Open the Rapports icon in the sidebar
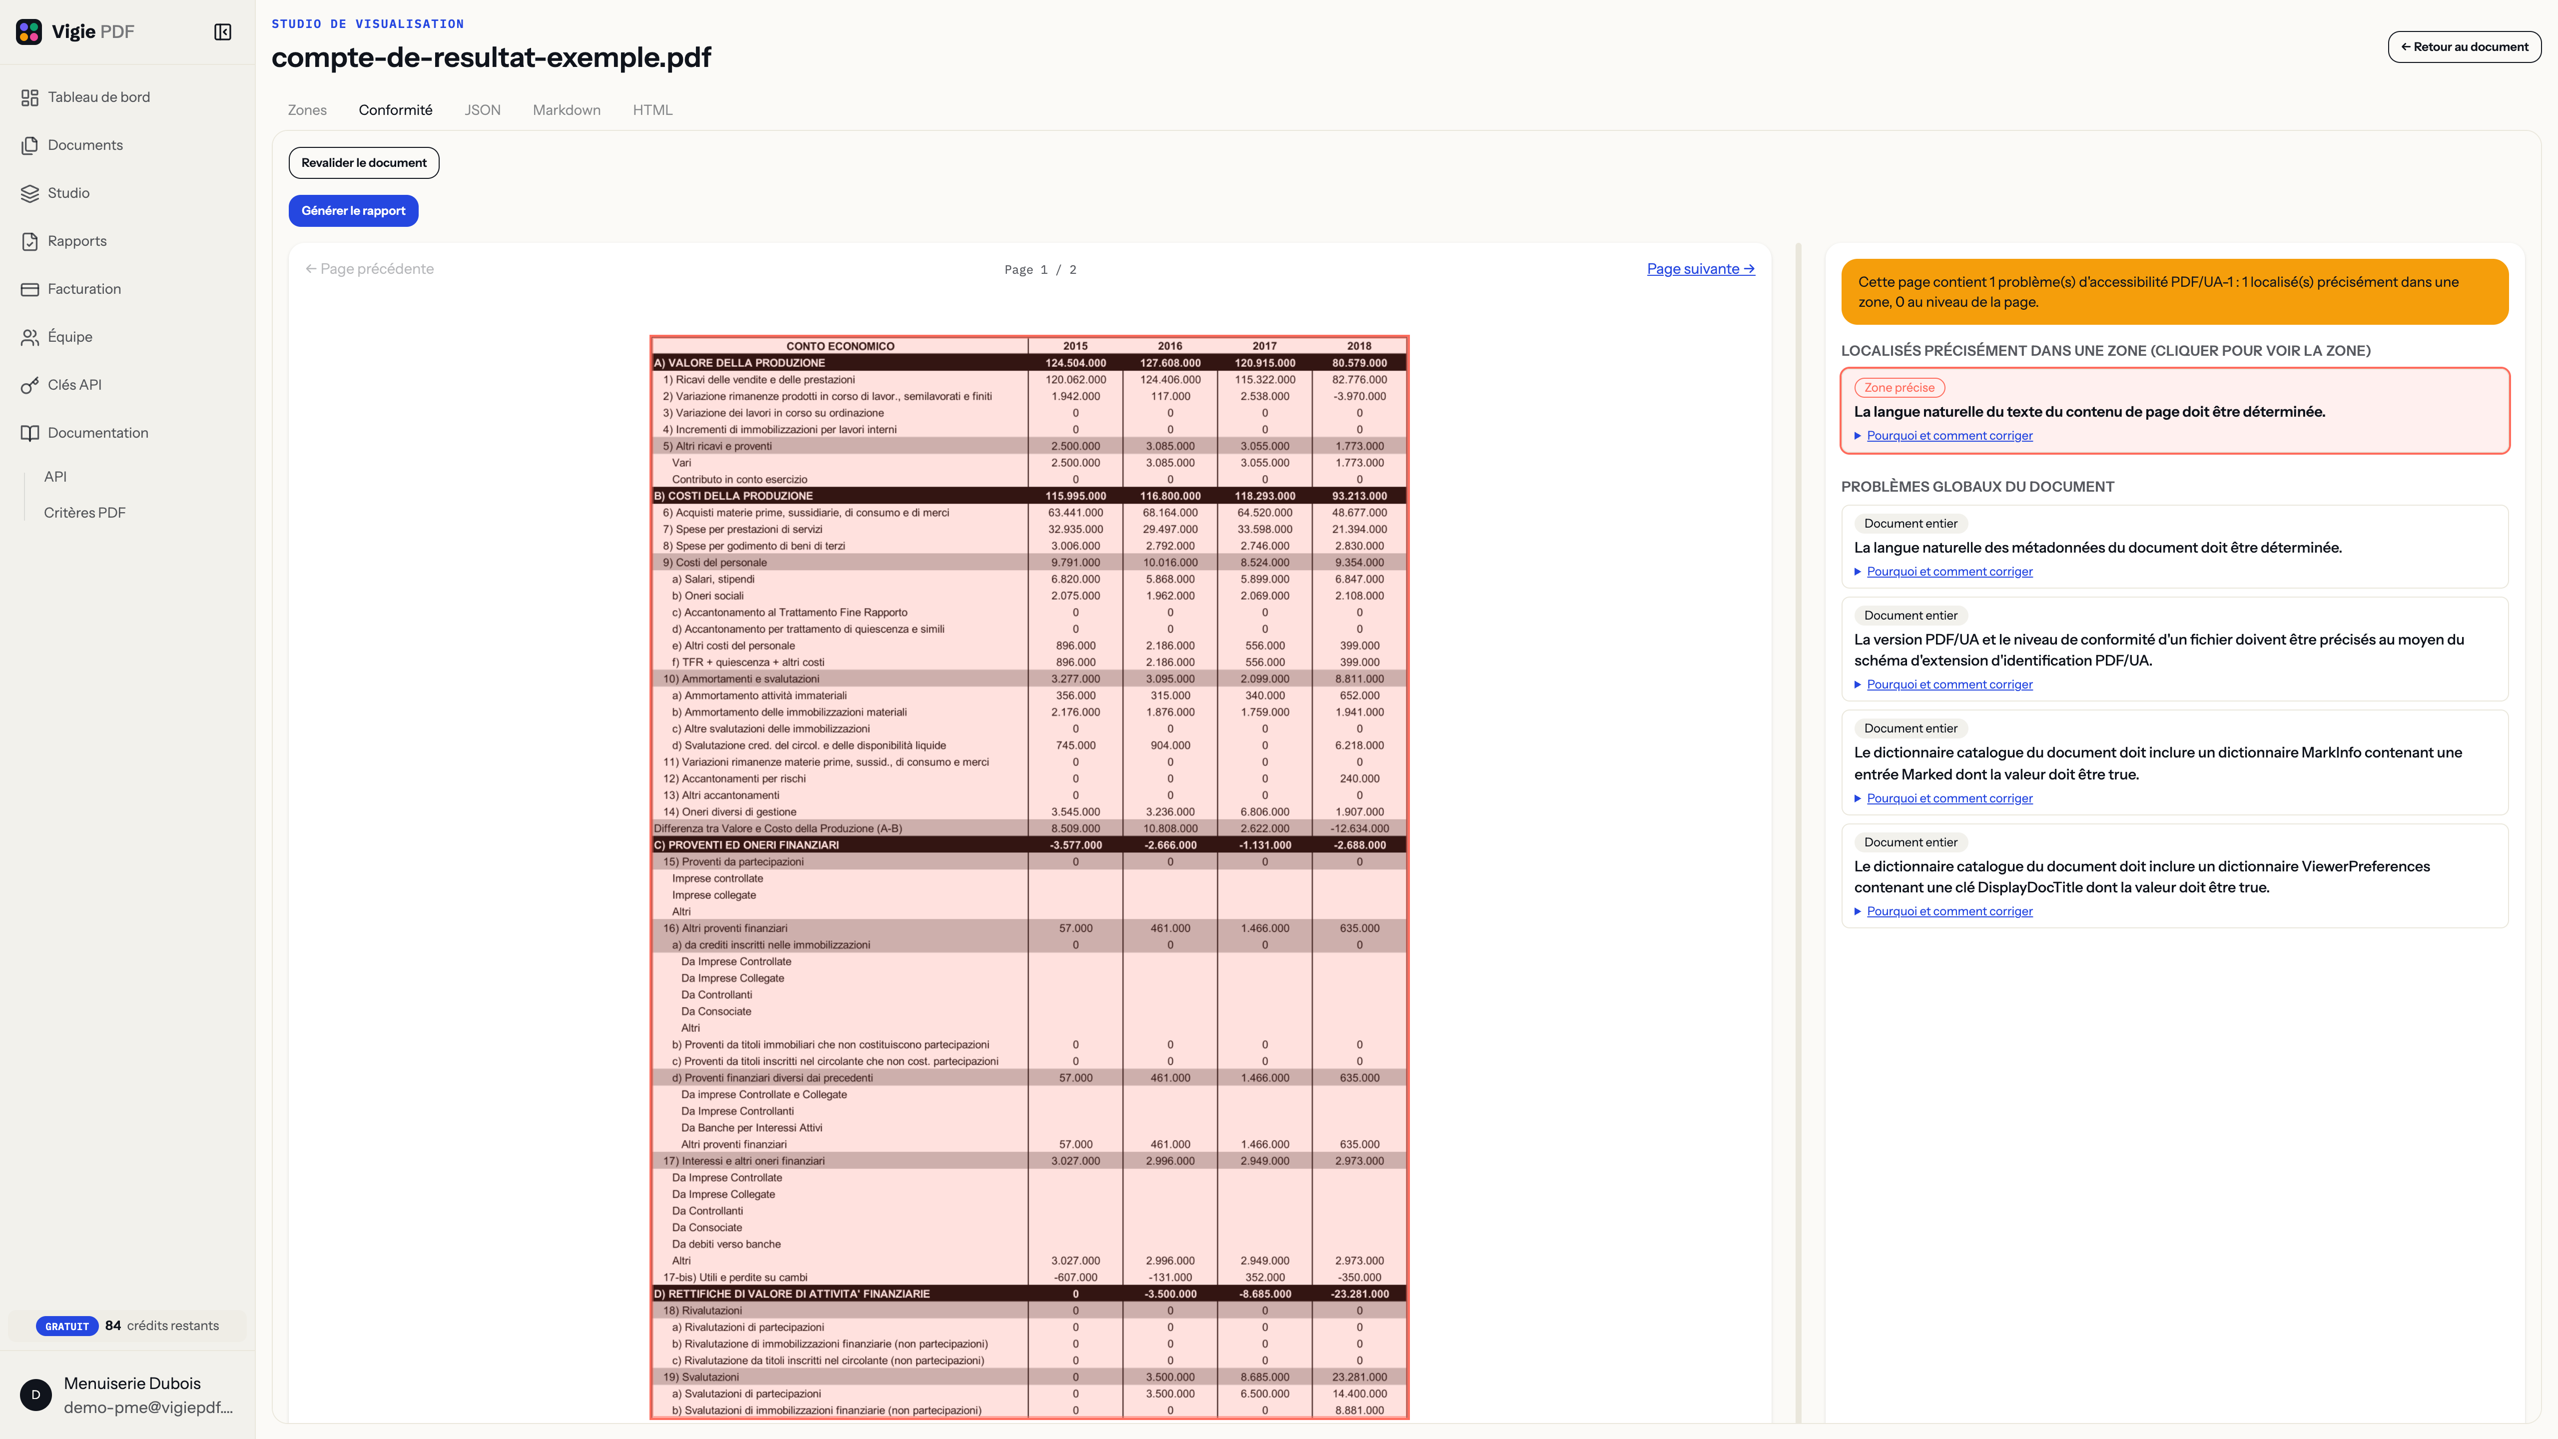Image resolution: width=2558 pixels, height=1439 pixels. tap(30, 241)
